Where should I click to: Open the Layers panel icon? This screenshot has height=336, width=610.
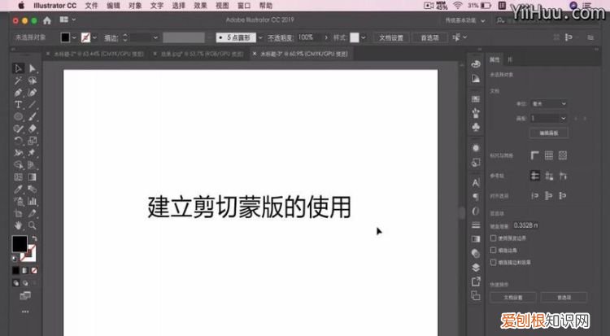pos(476,268)
